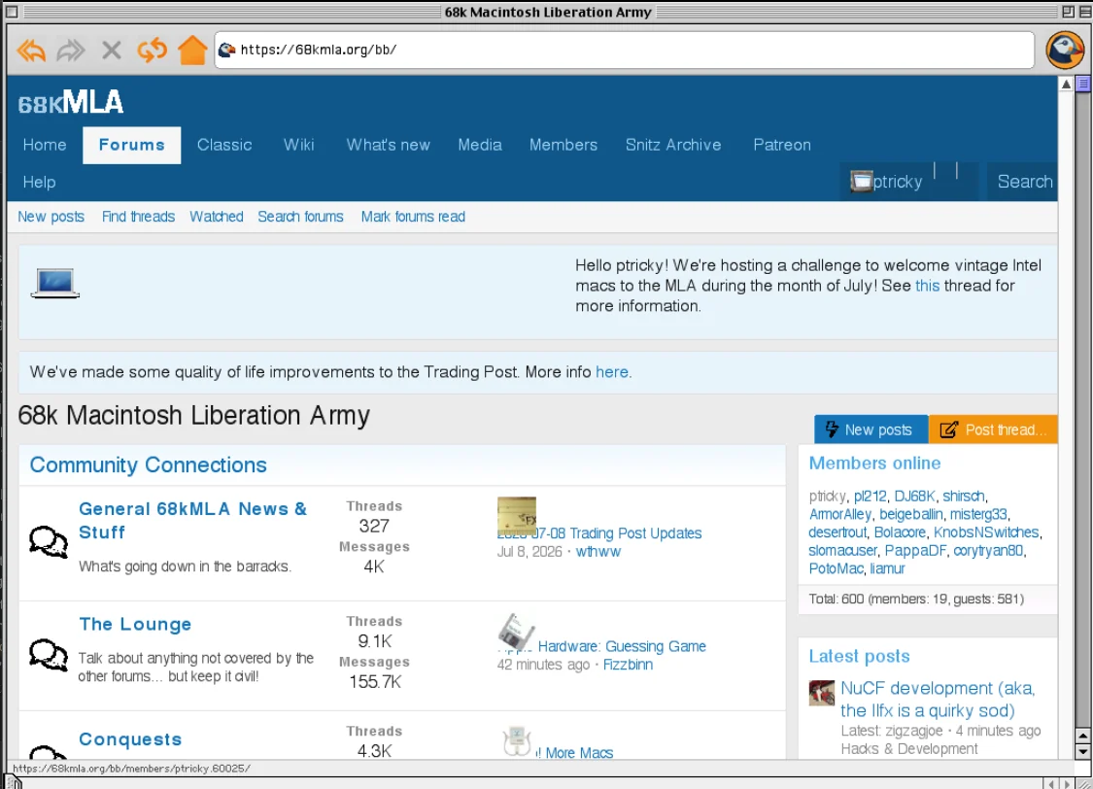This screenshot has width=1093, height=789.
Task: Click the avatar beside NuCF development post
Action: click(822, 693)
